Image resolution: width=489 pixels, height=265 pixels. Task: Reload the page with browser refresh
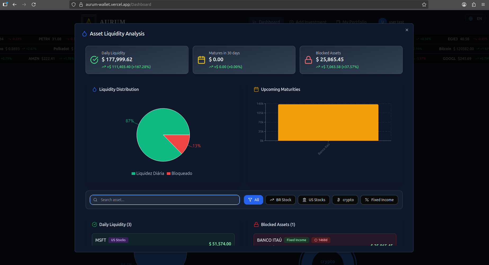34,5
